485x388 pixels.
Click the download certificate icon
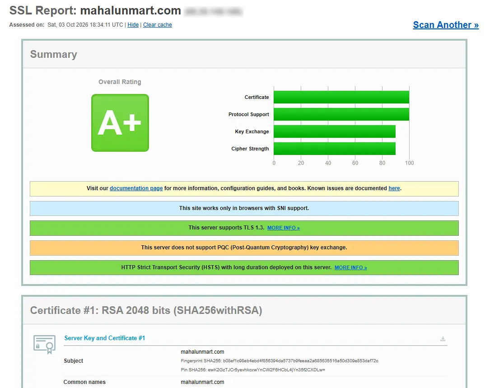[443, 339]
